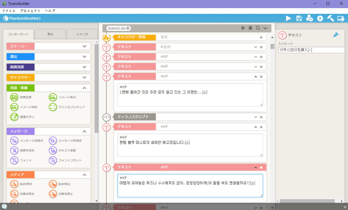Delete the キャラクター登場 component
Screen dimensions: 348x210
click(261, 37)
